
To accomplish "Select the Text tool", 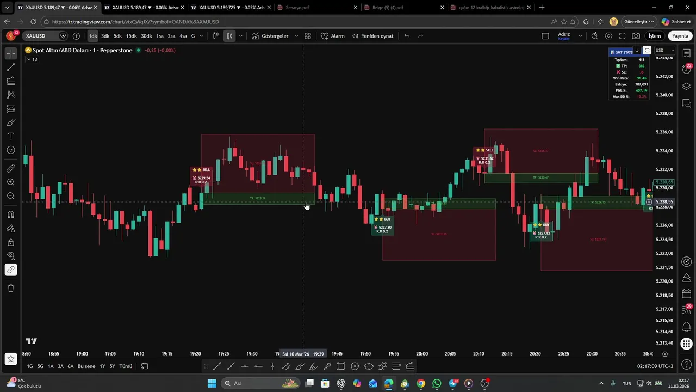I will (11, 136).
